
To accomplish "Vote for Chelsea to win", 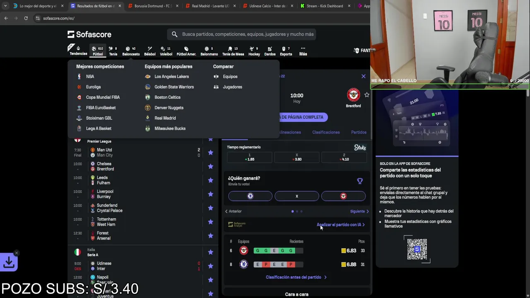I will pyautogui.click(x=250, y=196).
